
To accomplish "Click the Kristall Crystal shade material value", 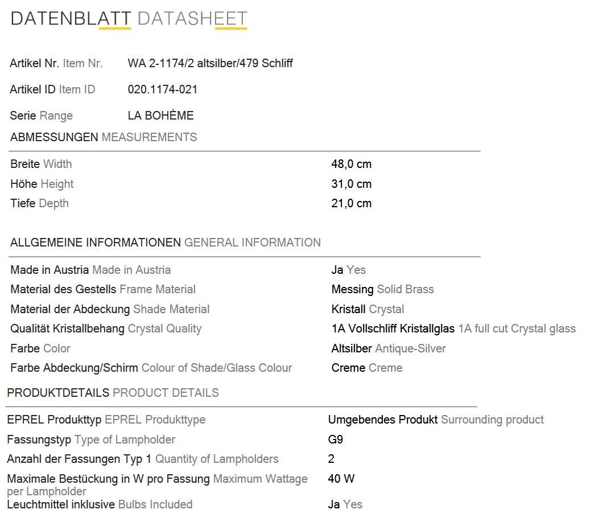I will pos(368,310).
